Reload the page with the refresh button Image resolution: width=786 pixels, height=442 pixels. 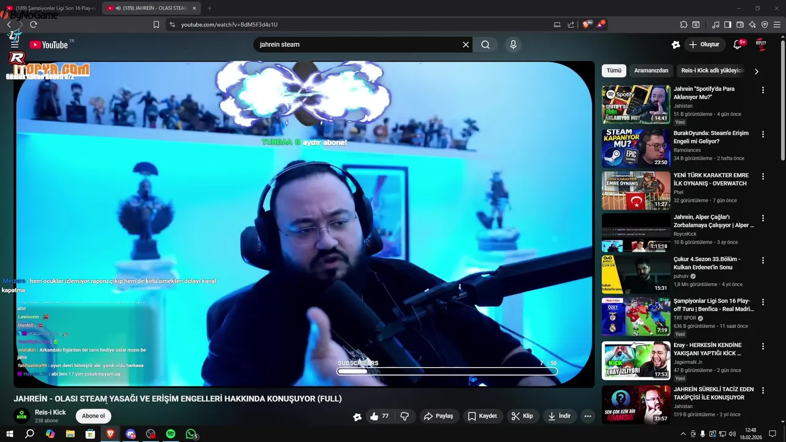pyautogui.click(x=33, y=25)
